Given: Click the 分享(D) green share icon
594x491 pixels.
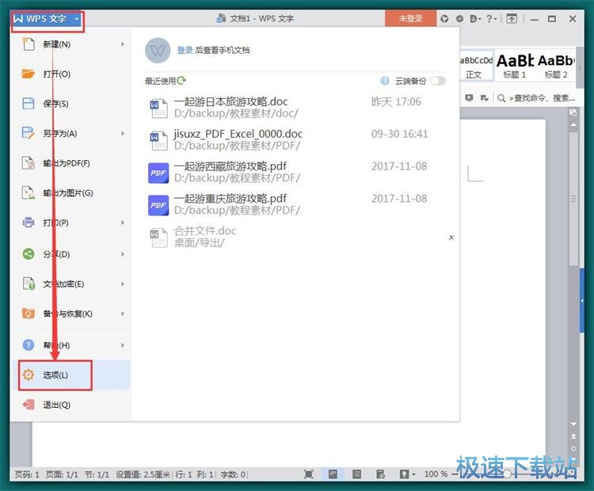Looking at the screenshot, I should click(x=29, y=254).
